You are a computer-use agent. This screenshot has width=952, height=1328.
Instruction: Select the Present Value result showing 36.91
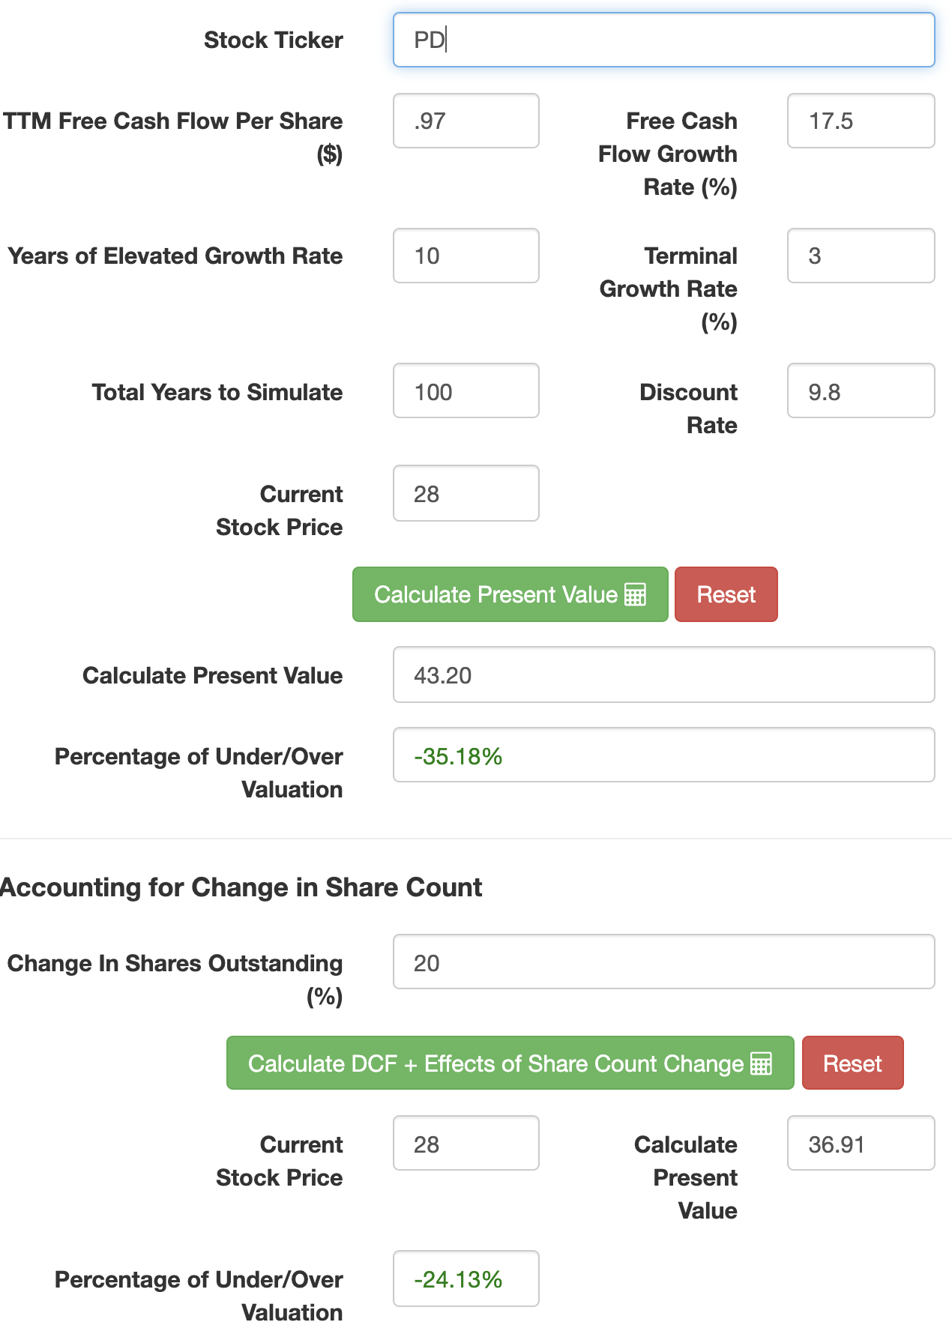coord(860,1144)
